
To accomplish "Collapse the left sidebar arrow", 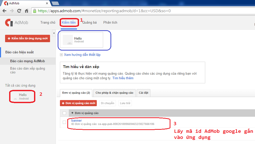I will [54, 33].
